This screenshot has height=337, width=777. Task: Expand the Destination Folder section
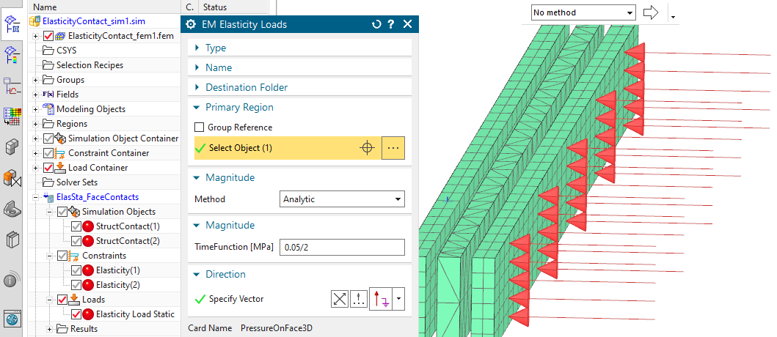click(246, 87)
